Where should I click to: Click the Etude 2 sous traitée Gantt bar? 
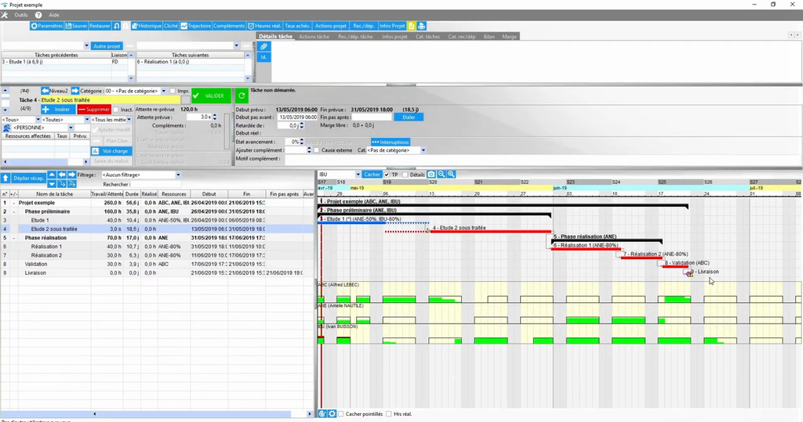click(x=490, y=232)
